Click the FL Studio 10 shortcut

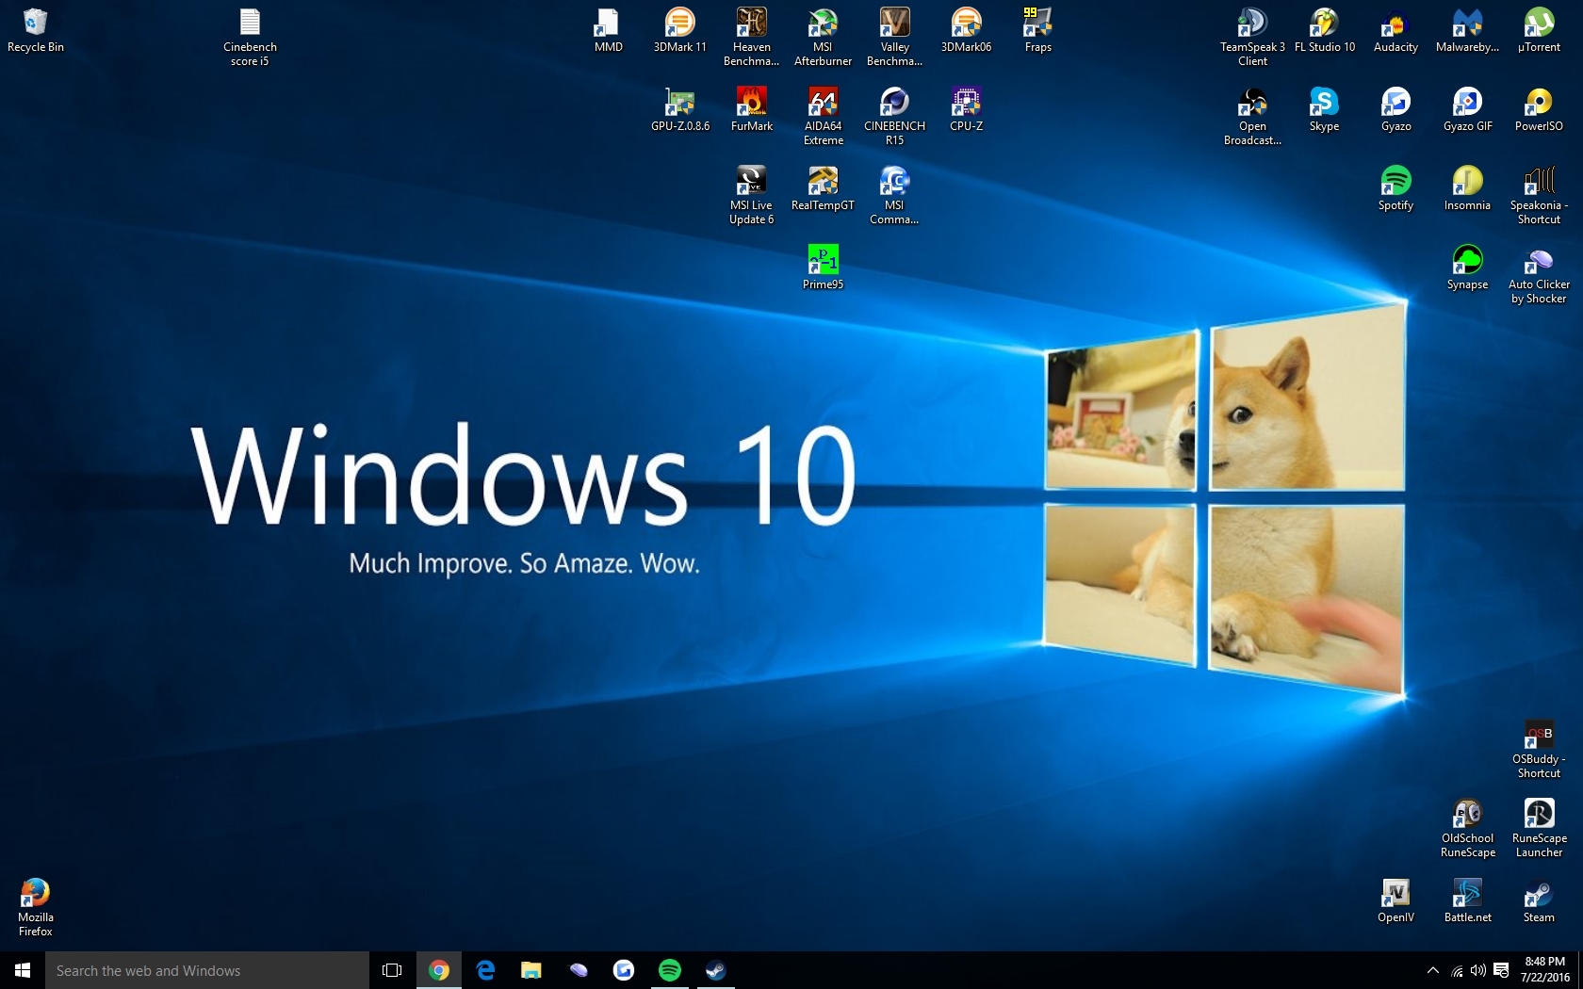coord(1324,30)
